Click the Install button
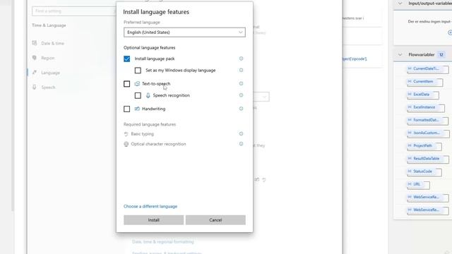The height and width of the screenshot is (254, 452). [154, 219]
